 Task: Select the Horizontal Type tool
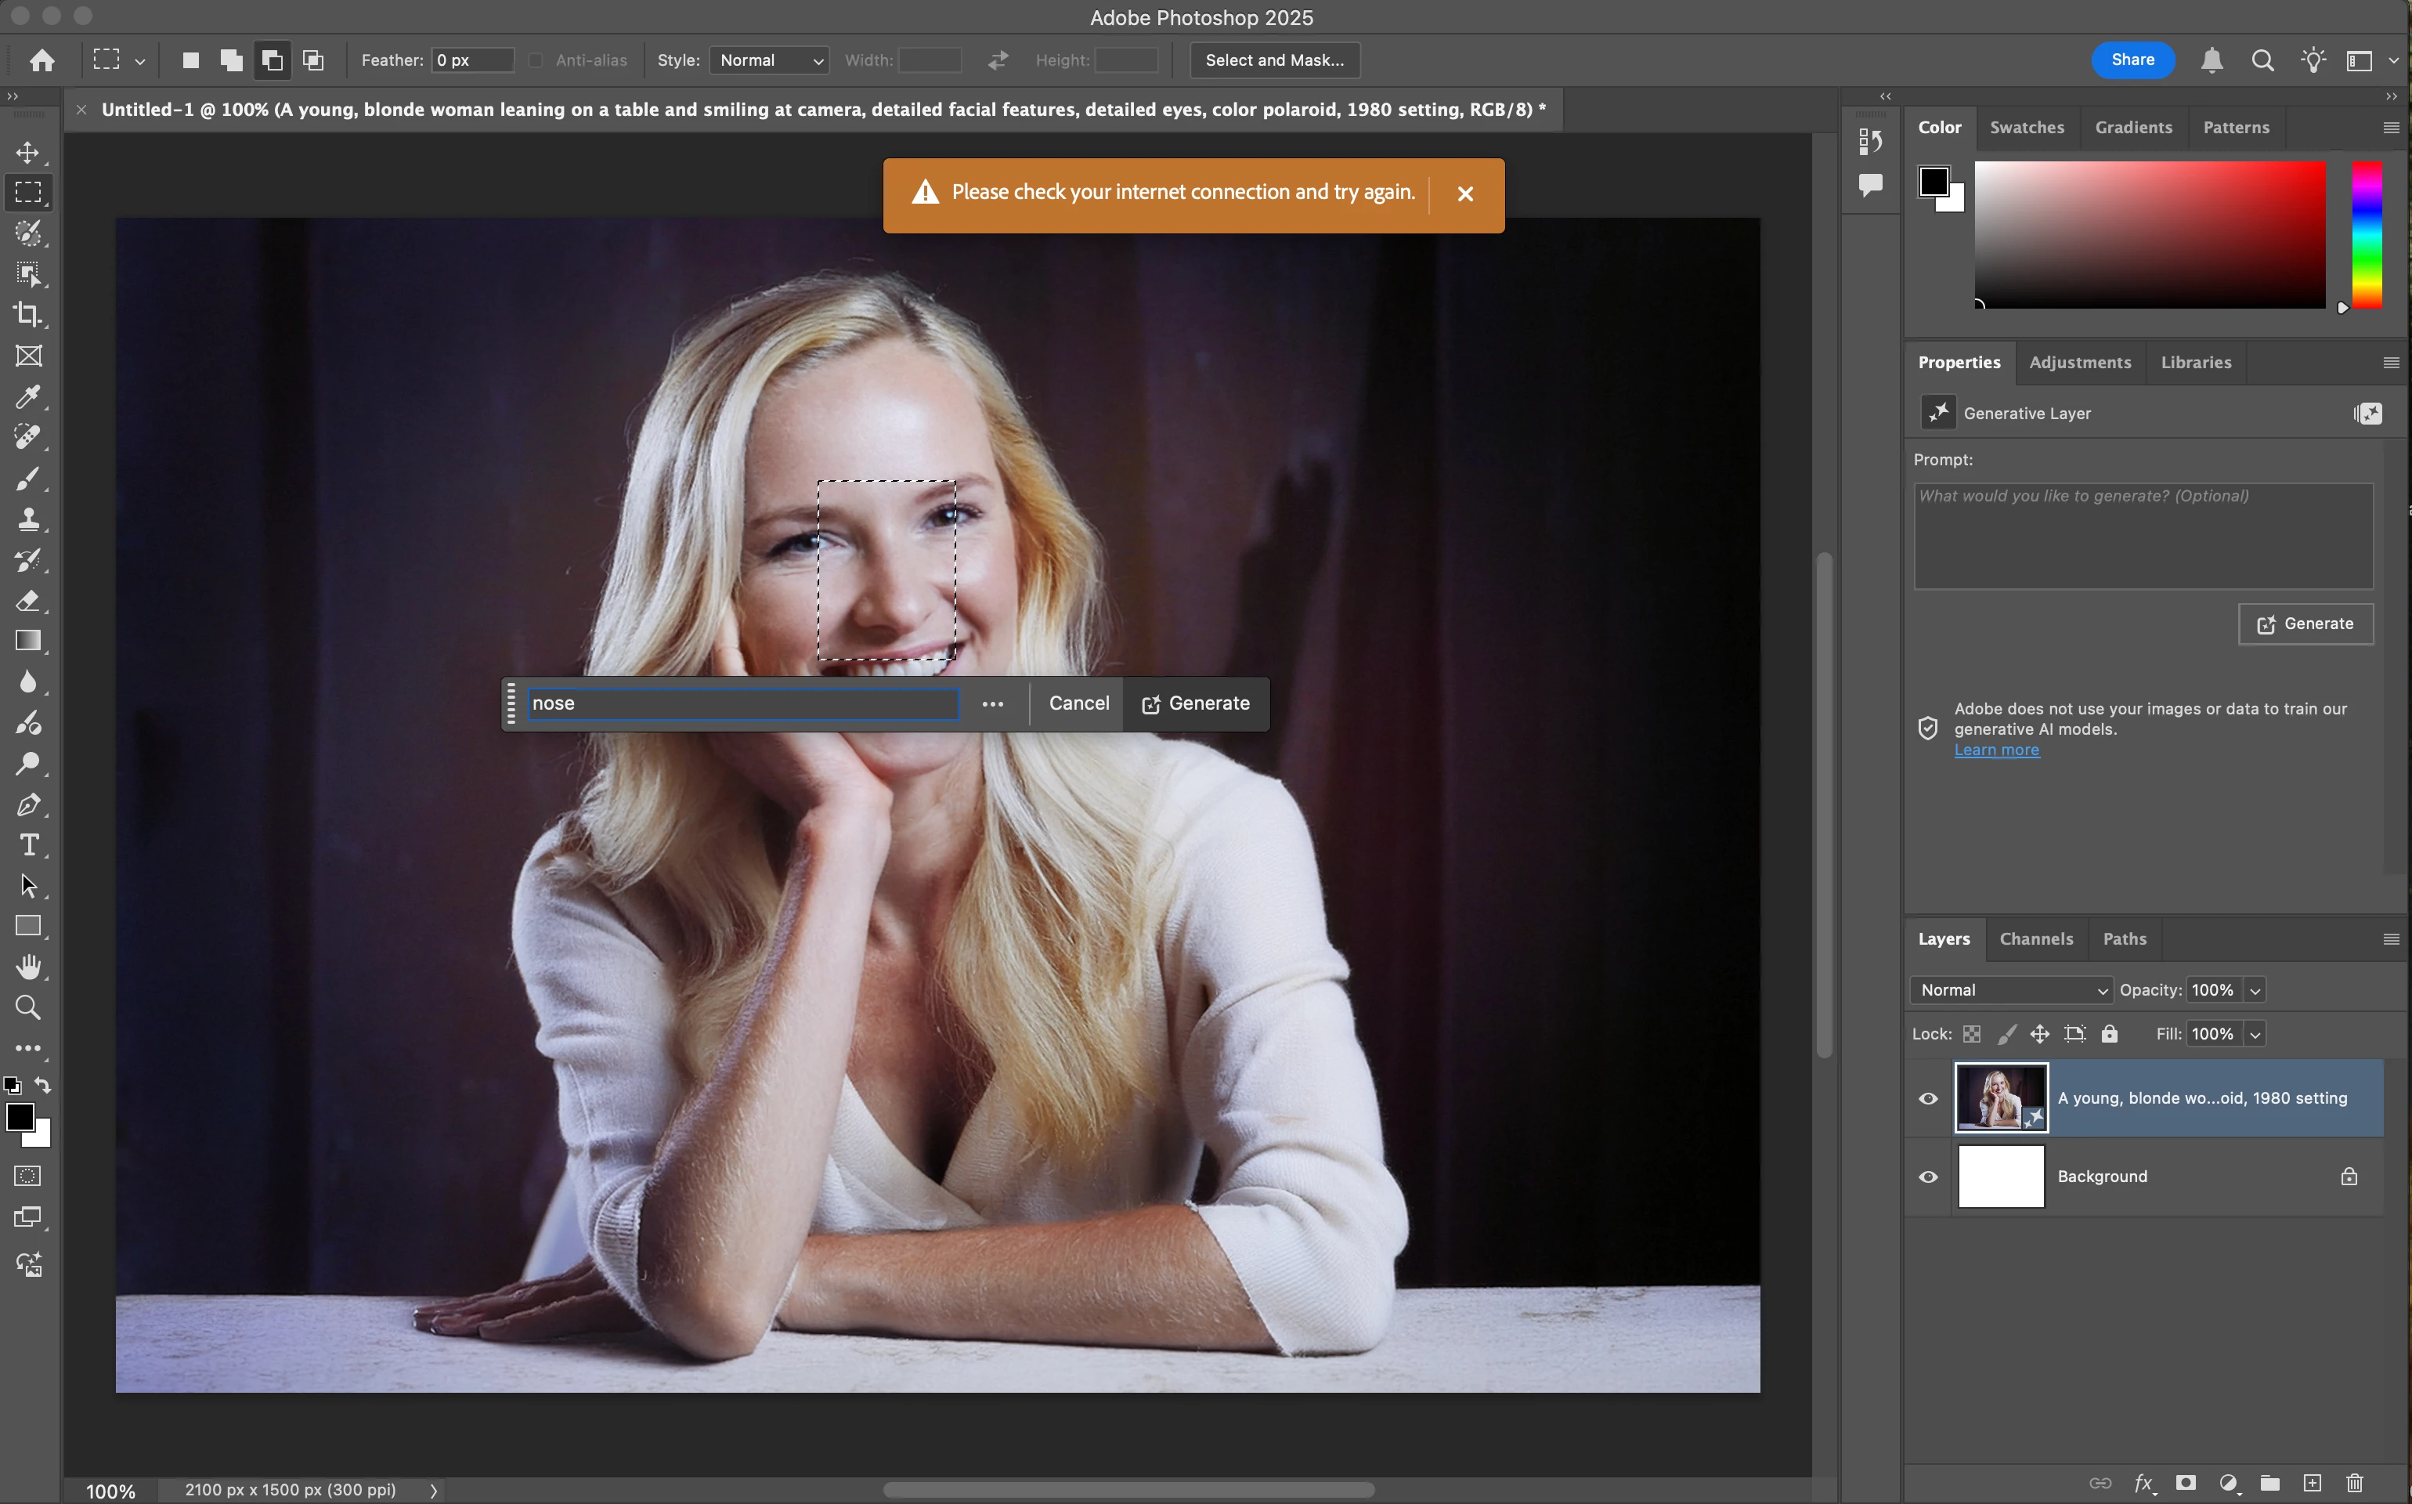click(28, 844)
